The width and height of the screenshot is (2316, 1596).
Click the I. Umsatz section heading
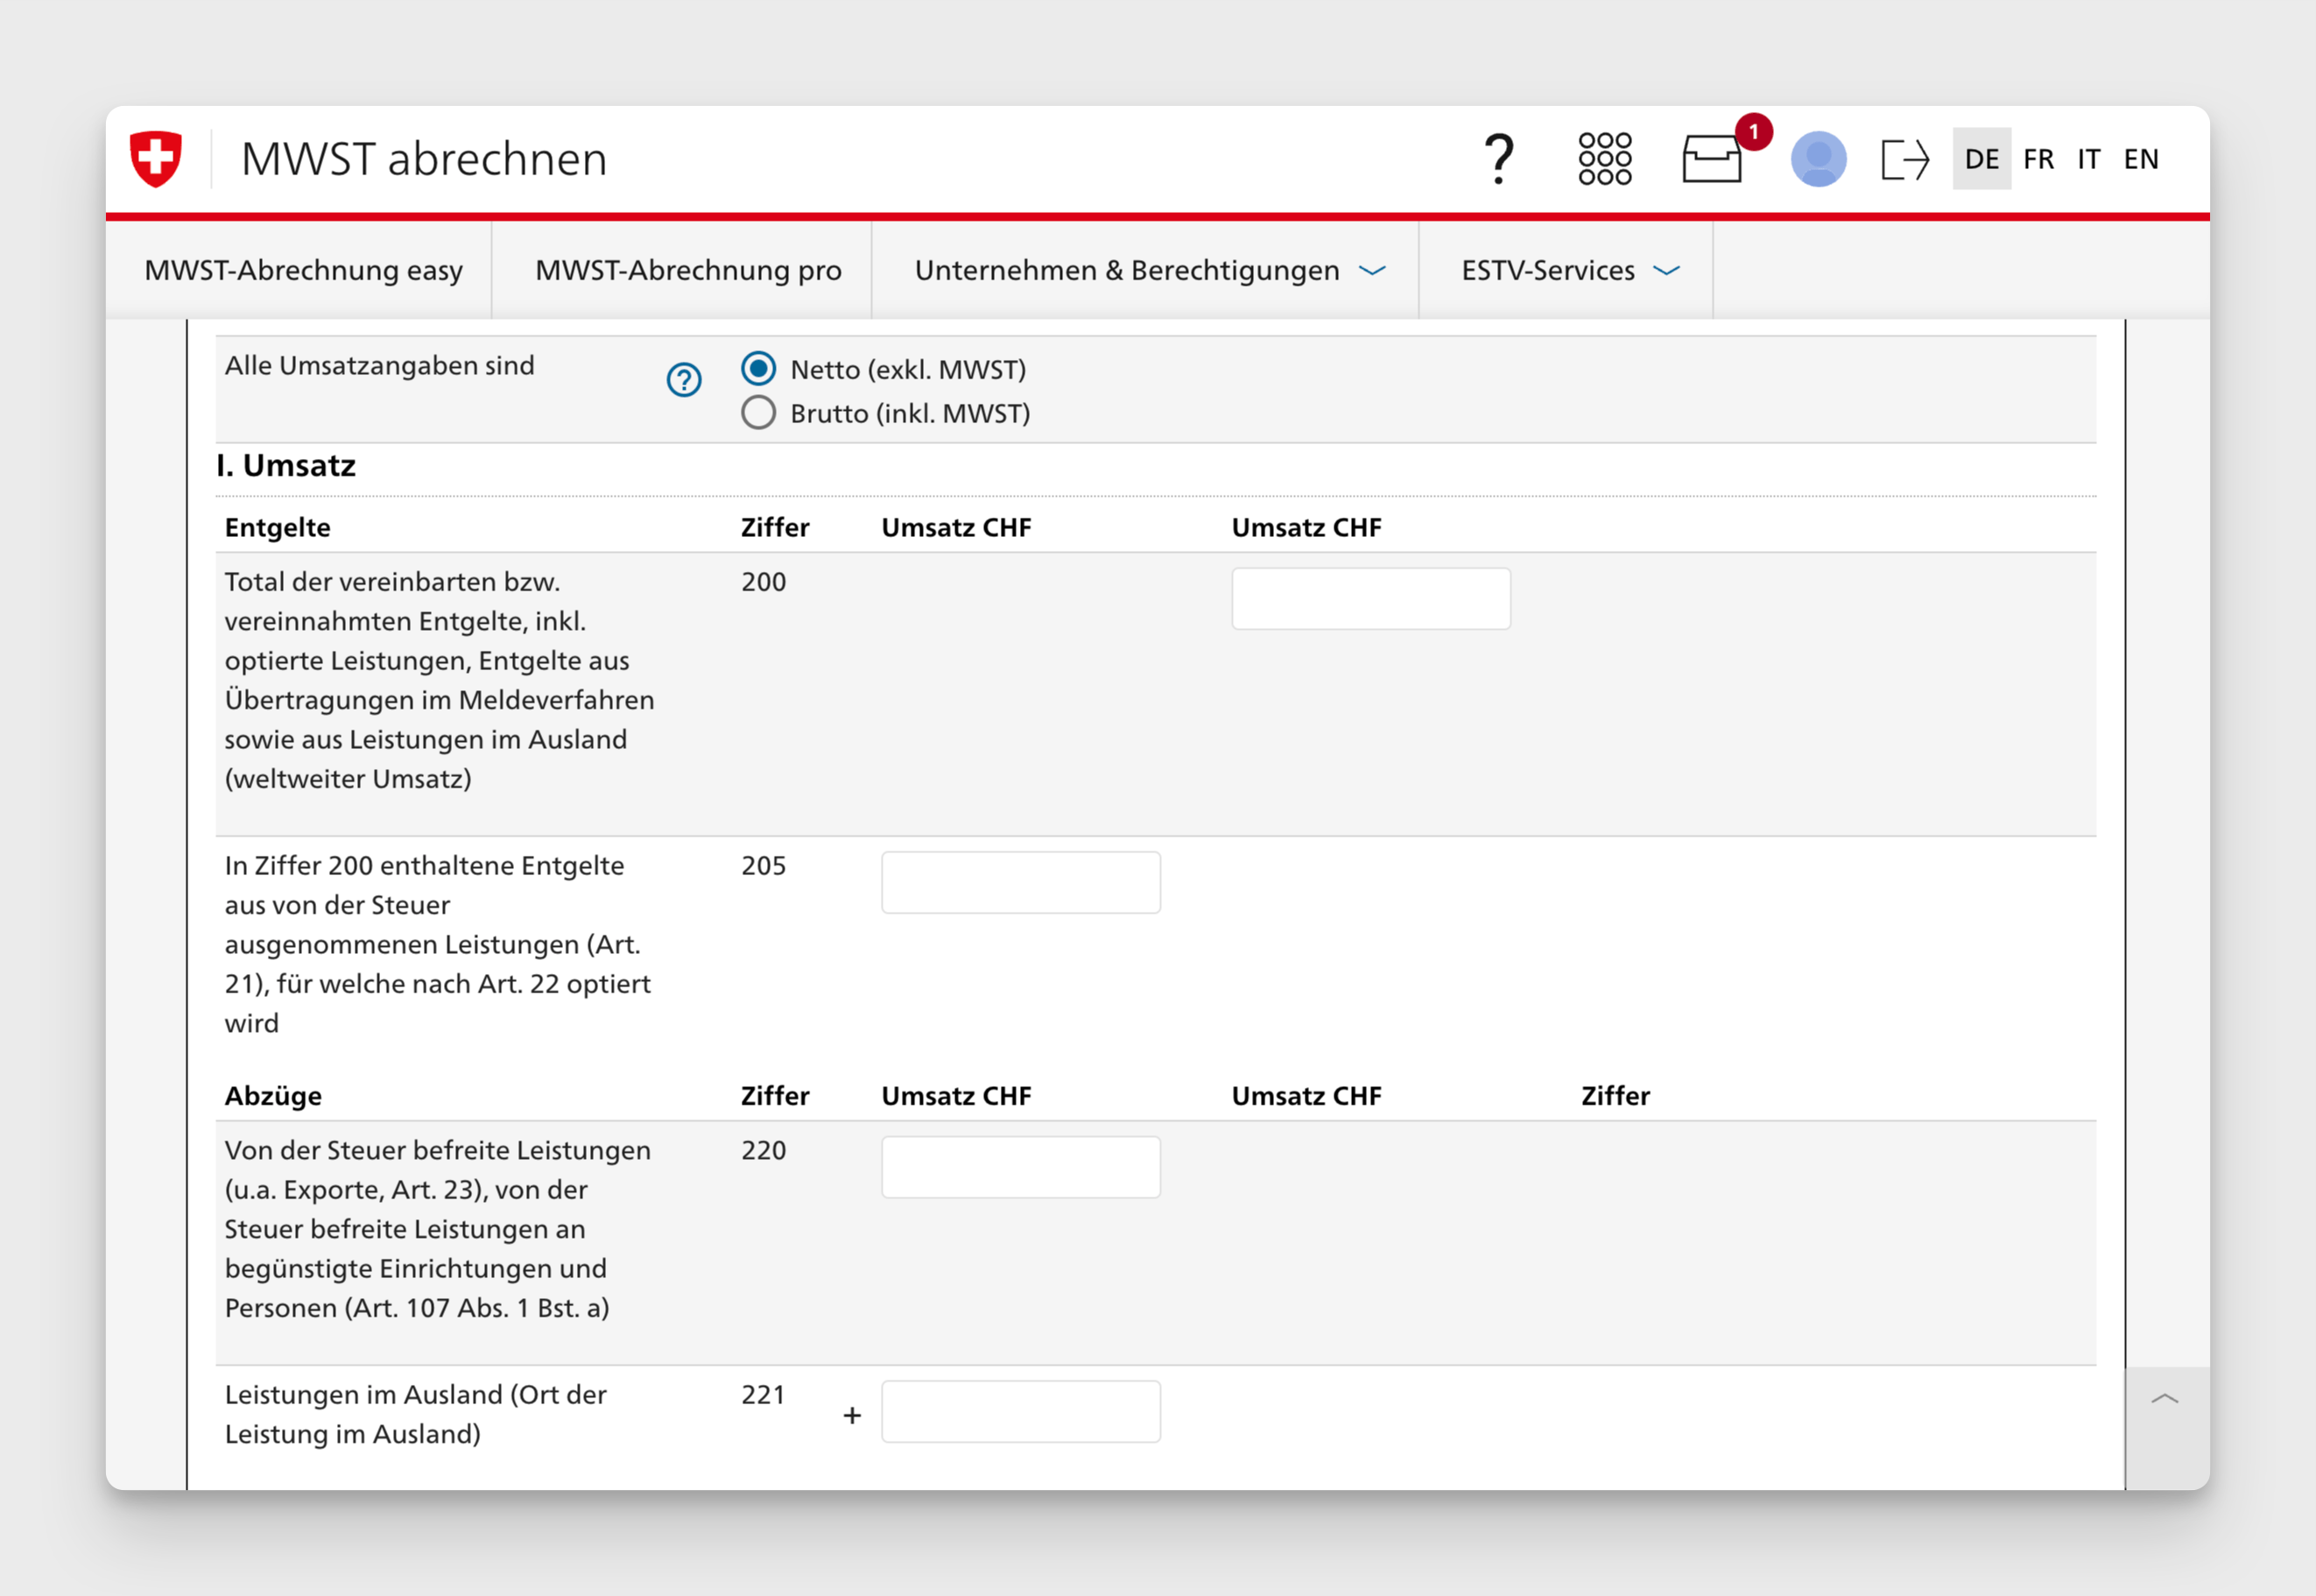tap(285, 466)
